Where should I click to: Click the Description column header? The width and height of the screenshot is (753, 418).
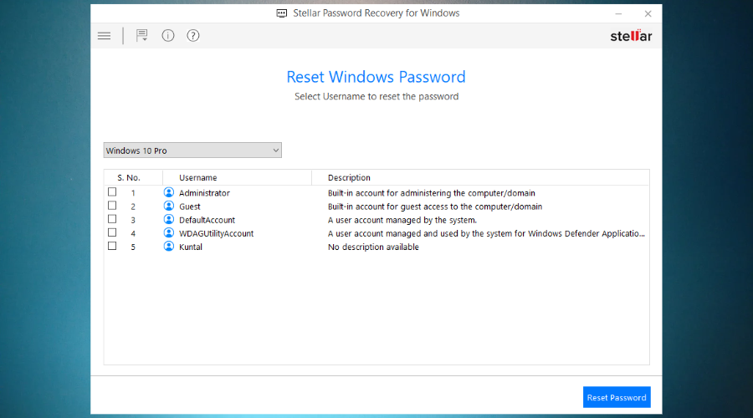point(349,177)
